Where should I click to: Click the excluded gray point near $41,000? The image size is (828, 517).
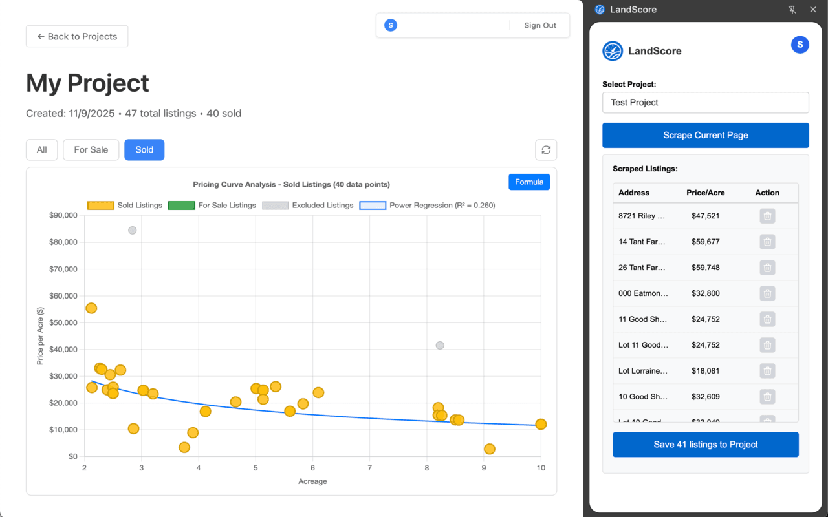[x=440, y=346]
